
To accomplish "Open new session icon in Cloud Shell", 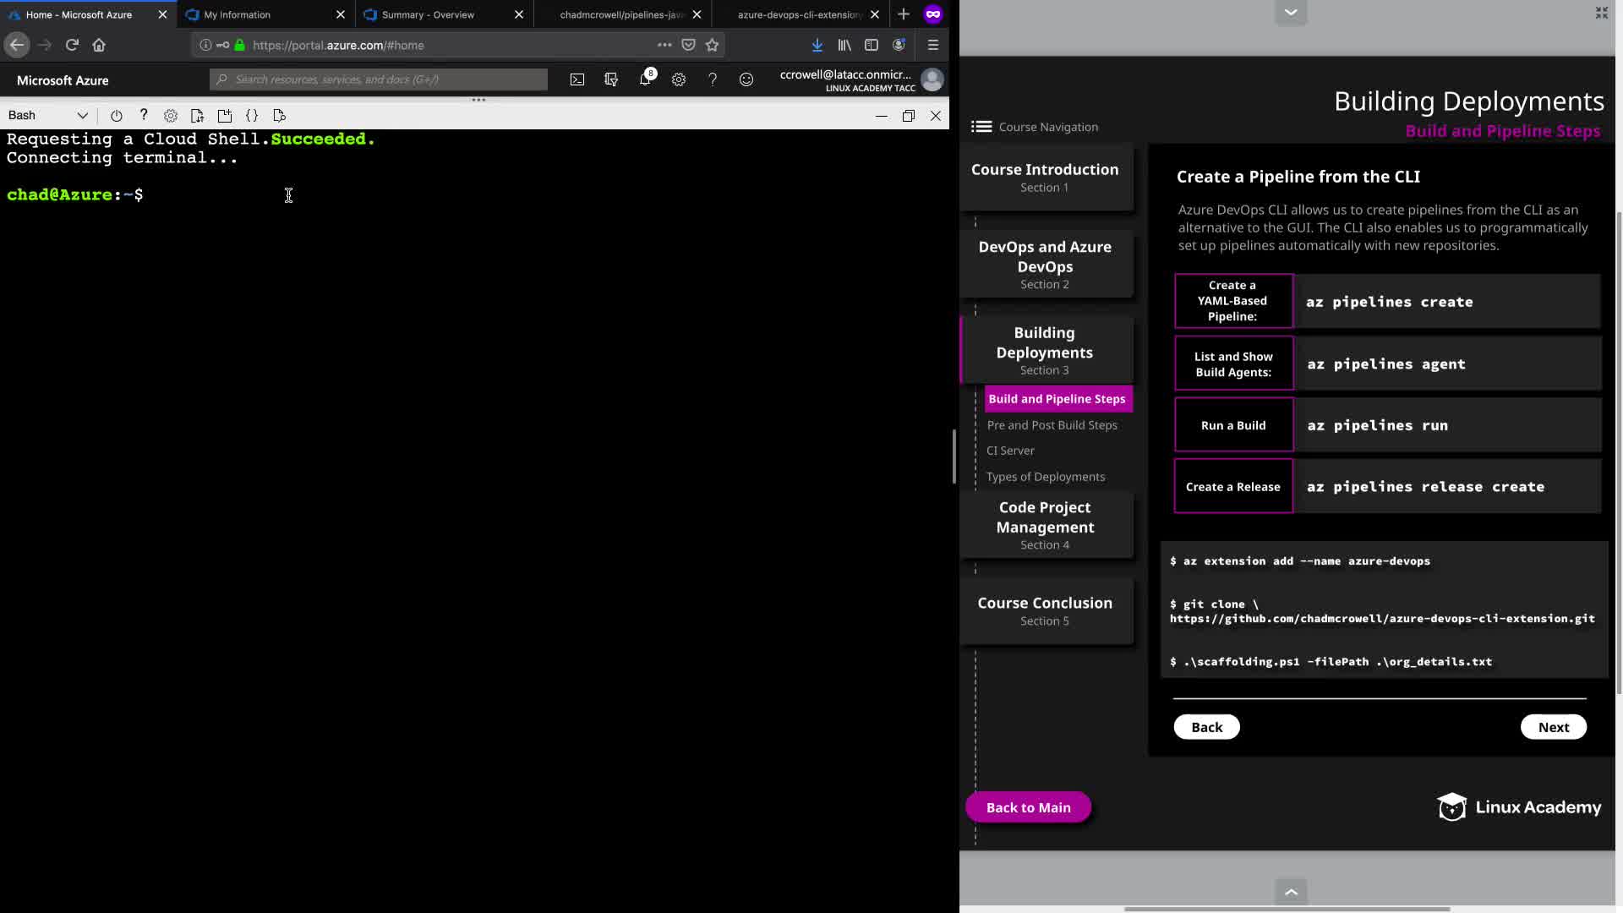I will tap(225, 116).
